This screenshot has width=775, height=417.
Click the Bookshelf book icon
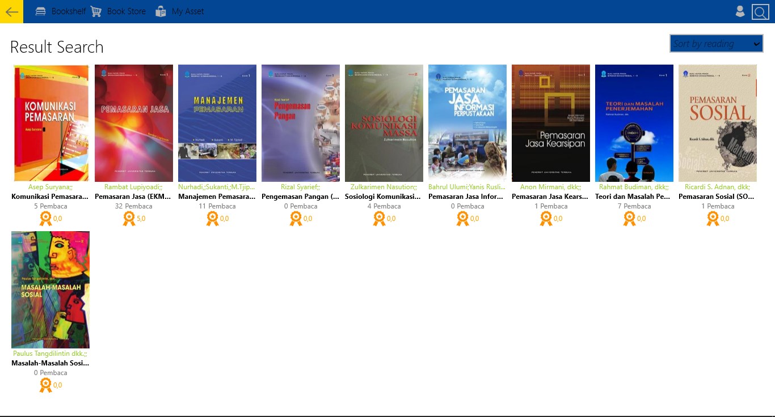tap(40, 11)
